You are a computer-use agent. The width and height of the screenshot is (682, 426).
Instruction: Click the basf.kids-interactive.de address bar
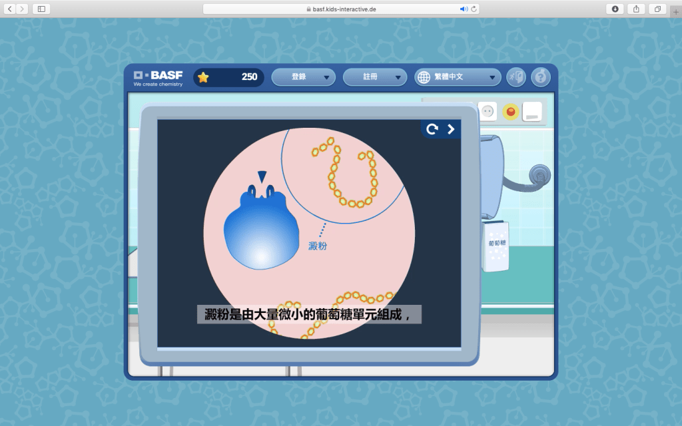tap(340, 9)
